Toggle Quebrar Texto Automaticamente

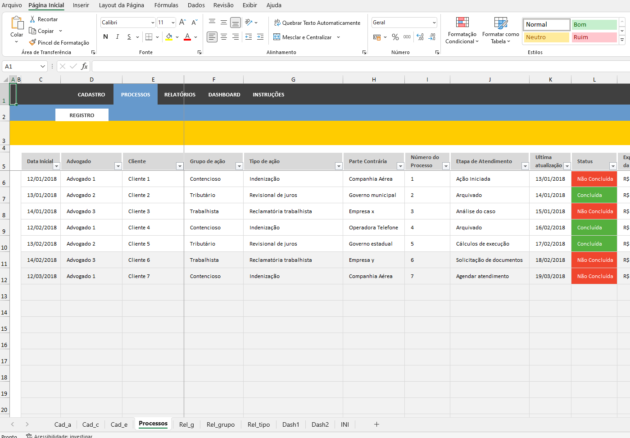[317, 23]
